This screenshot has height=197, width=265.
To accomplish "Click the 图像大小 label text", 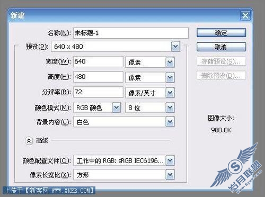I will click(x=221, y=118).
